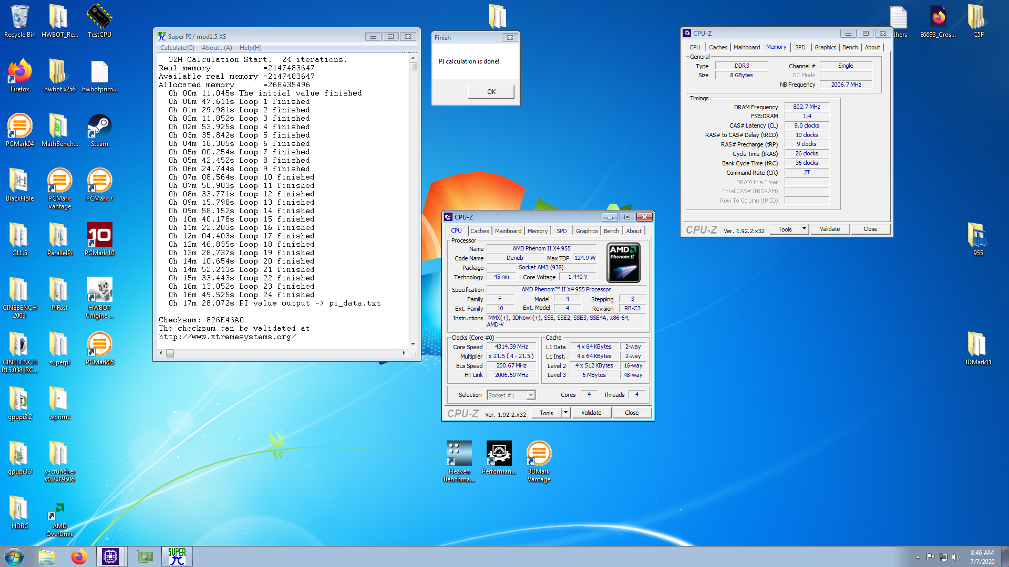Open the Performance test desktop shortcut
The height and width of the screenshot is (567, 1009).
click(499, 458)
